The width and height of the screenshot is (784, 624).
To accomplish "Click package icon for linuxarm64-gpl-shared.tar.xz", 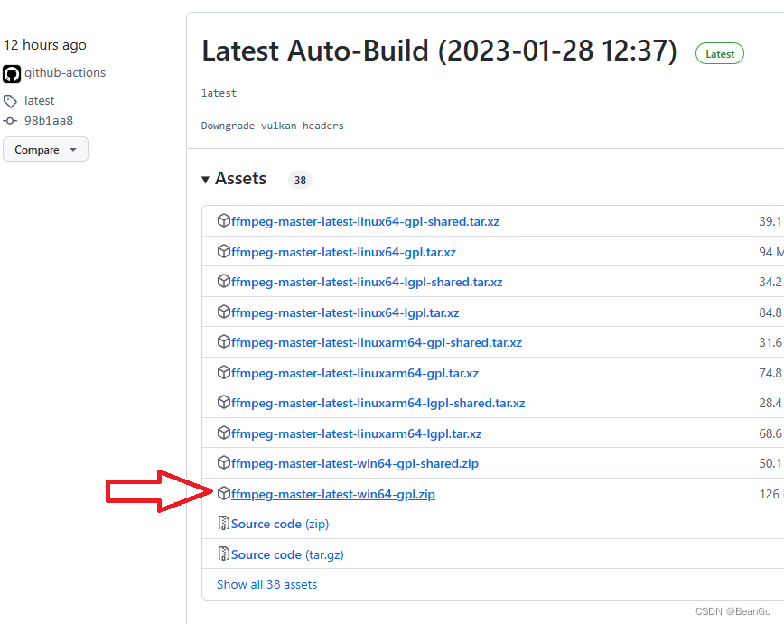I will pos(223,341).
